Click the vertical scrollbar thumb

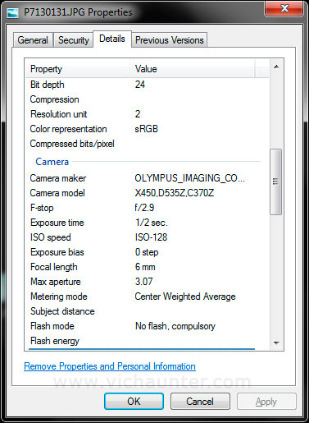pos(275,182)
